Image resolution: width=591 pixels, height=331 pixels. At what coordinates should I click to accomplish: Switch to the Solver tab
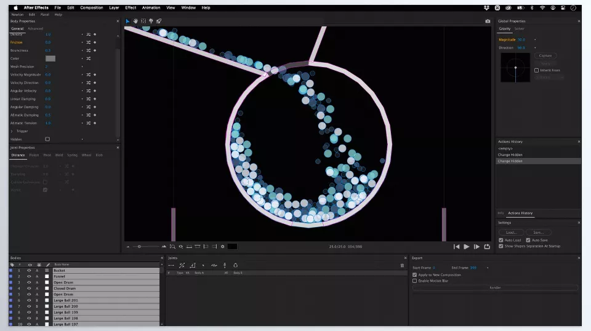(x=520, y=29)
